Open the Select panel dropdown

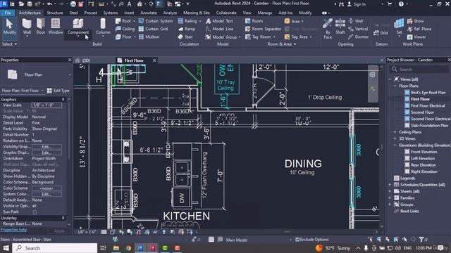[x=9, y=44]
